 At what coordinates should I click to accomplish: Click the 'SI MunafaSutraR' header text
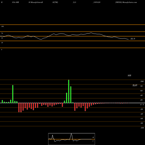coord(36,2)
